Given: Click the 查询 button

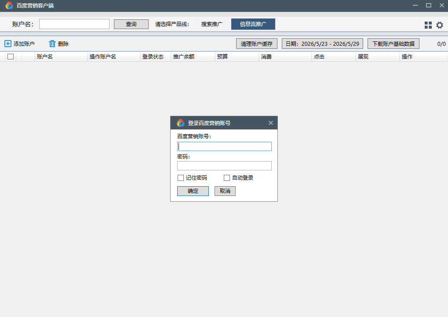Looking at the screenshot, I should 131,24.
